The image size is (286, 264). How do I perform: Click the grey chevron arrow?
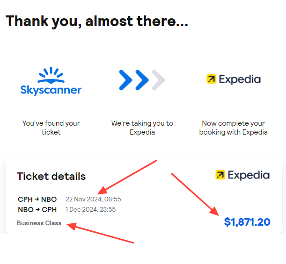click(159, 80)
